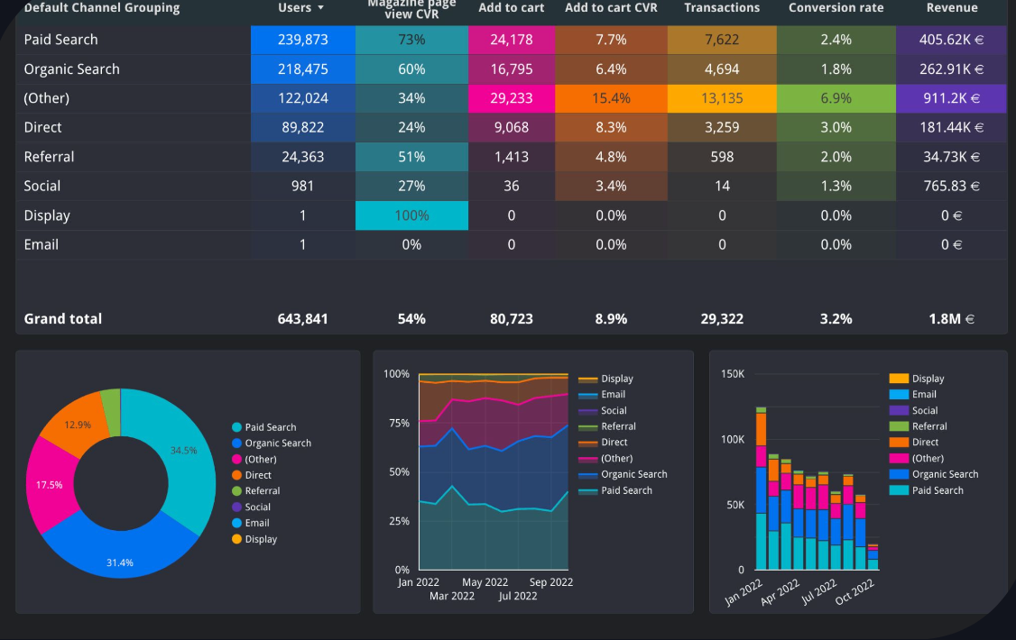Click Email in area chart legend
Viewport: 1016px width, 640px height.
click(602, 394)
